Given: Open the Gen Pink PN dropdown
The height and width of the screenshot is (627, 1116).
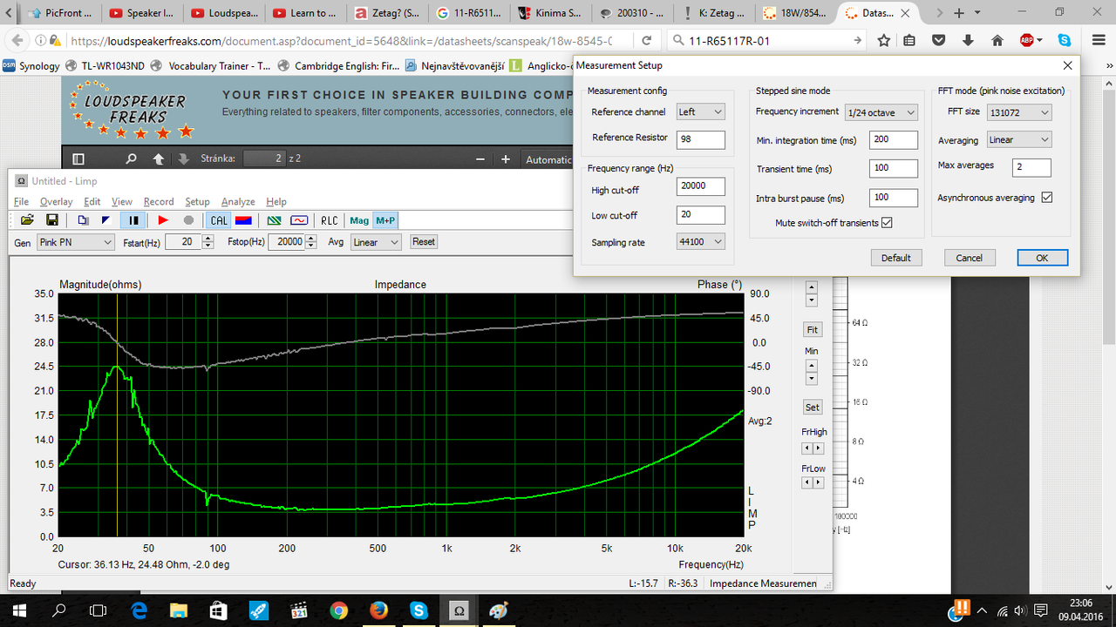Looking at the screenshot, I should (x=74, y=242).
